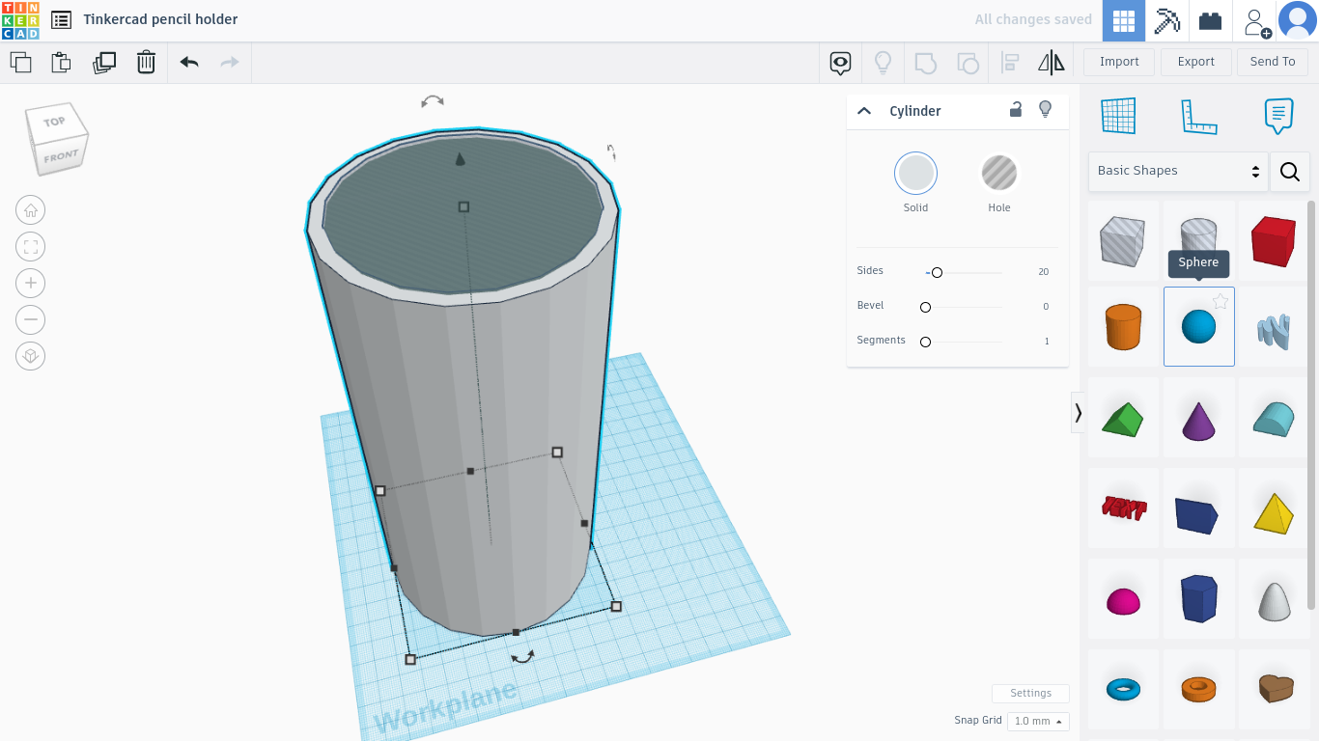Click the Home view icon on the left
The image size is (1319, 741).
click(30, 209)
